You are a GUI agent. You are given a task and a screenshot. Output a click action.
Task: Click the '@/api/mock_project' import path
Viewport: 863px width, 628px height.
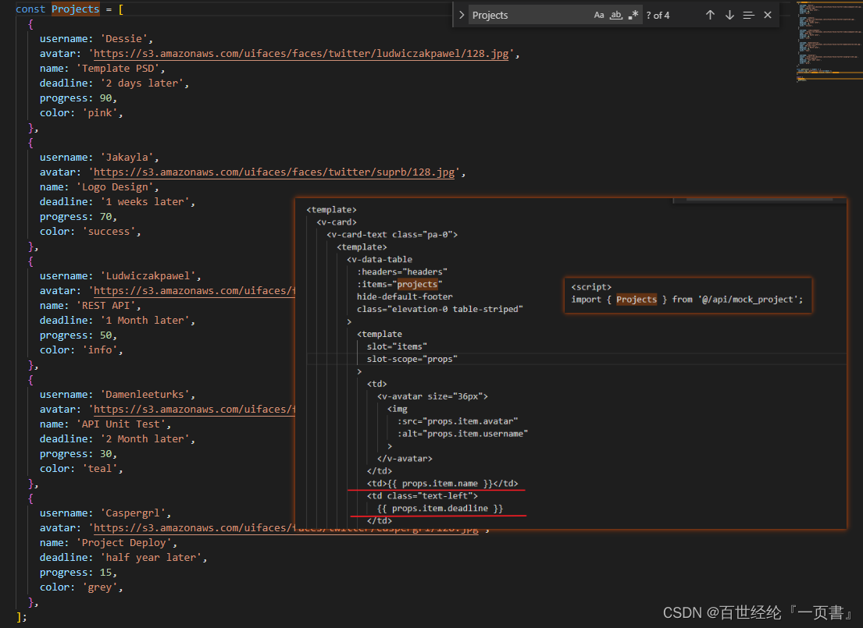pos(747,300)
